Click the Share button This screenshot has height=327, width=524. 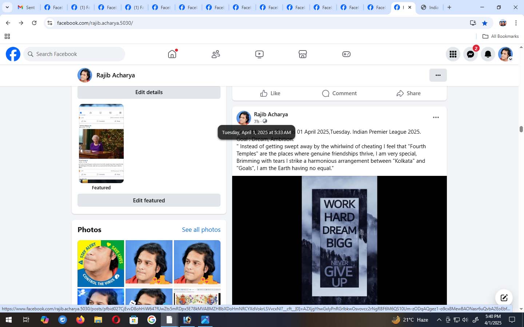pyautogui.click(x=408, y=93)
